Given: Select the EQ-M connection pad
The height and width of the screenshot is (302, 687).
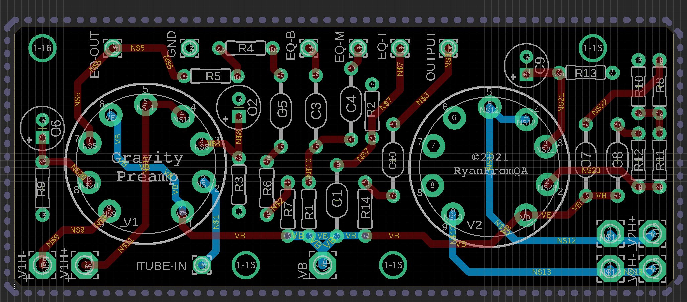Looking at the screenshot, I should click(x=358, y=48).
